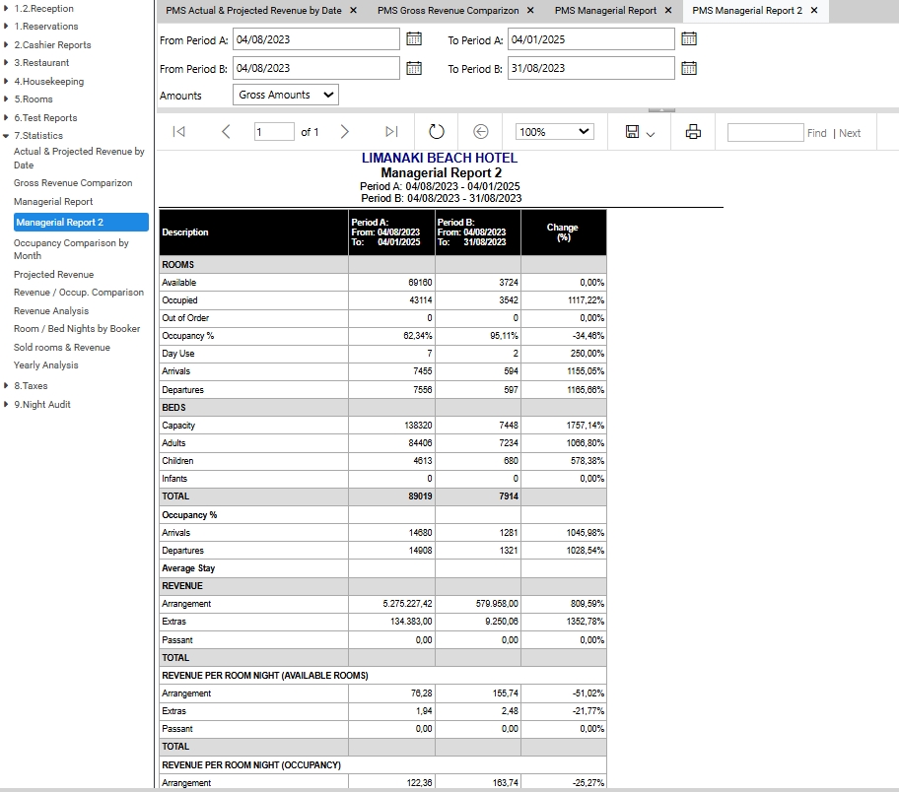This screenshot has width=899, height=792.
Task: Expand 4.Housekeeping tree node
Action: [6, 81]
